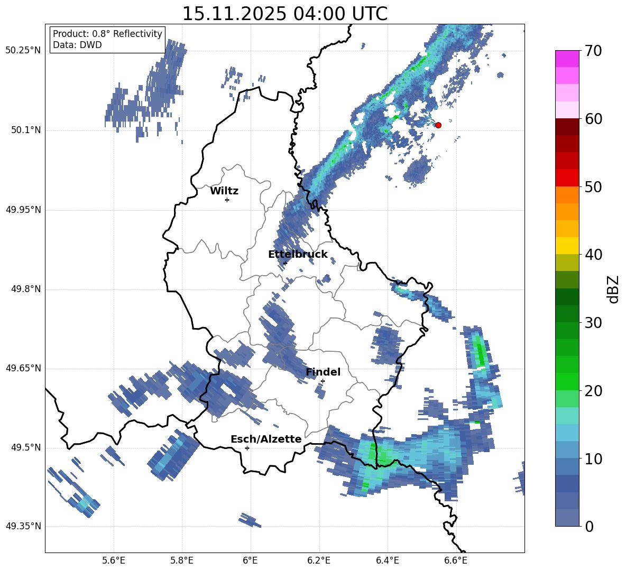Click the 30 value on the colorbar
The height and width of the screenshot is (571, 626).
594,323
